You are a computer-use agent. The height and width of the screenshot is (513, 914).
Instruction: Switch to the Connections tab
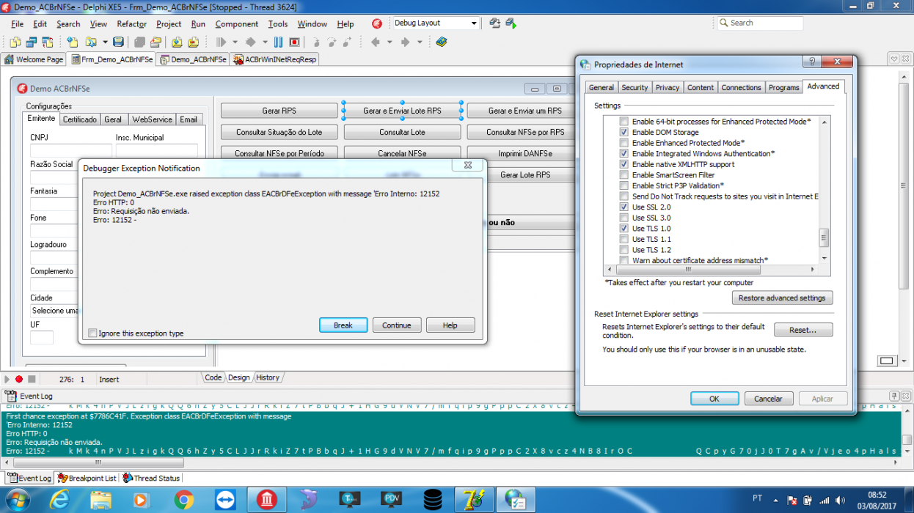741,87
